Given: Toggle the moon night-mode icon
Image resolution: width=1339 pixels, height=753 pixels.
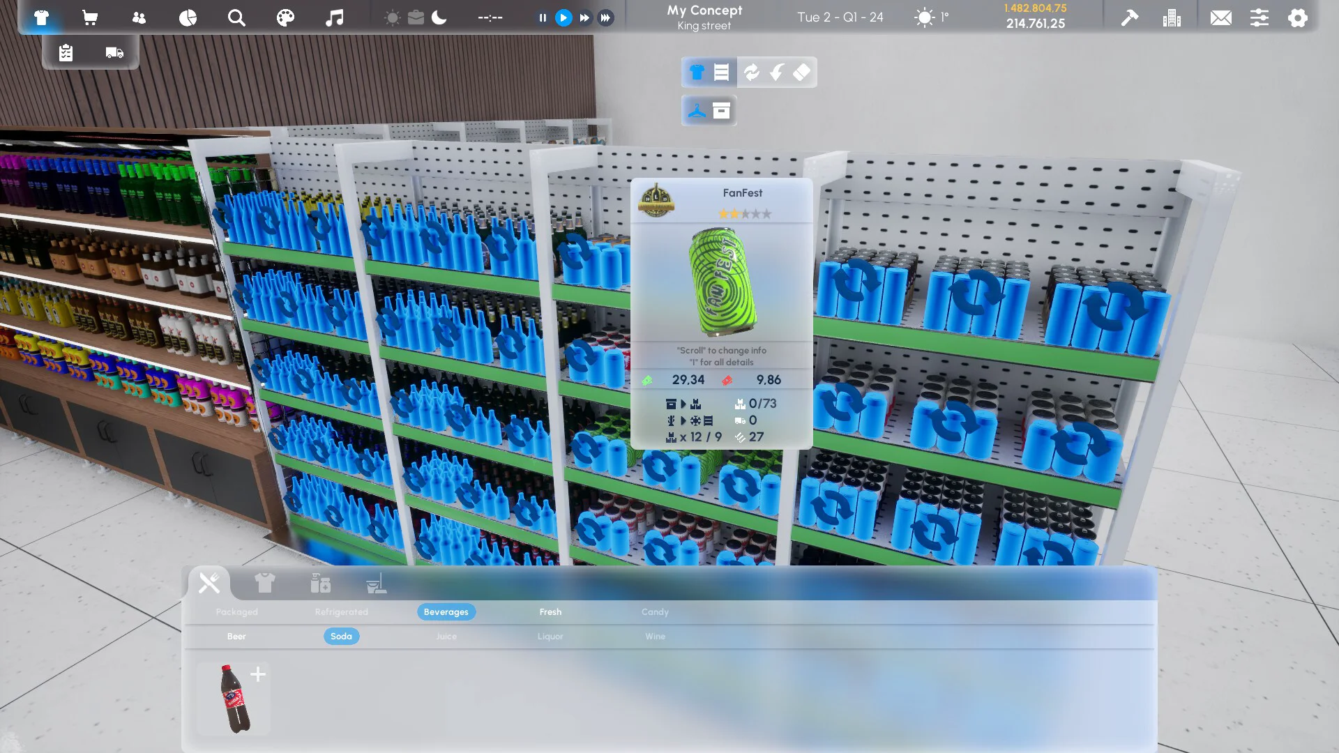Looking at the screenshot, I should pyautogui.click(x=439, y=17).
